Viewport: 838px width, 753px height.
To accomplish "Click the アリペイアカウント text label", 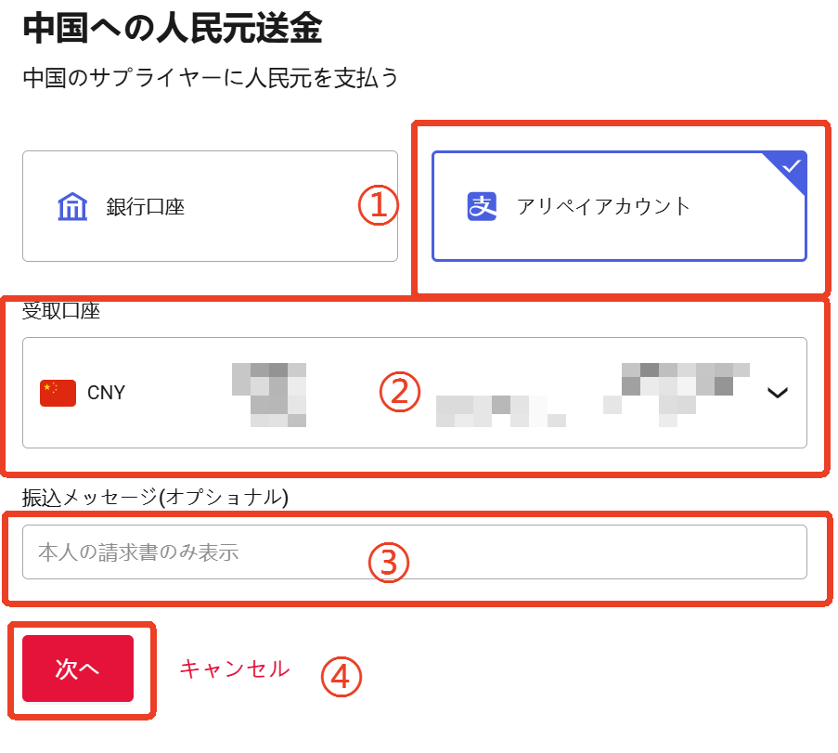I will (603, 207).
